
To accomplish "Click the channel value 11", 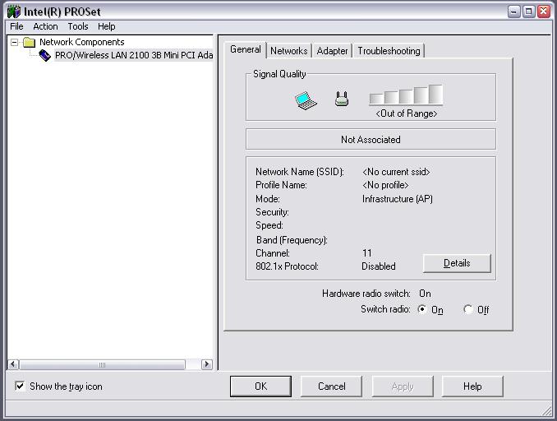I will (367, 253).
